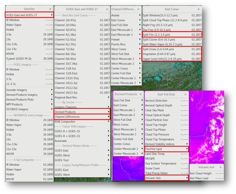This screenshot has height=194, width=236.
Task: Close the Volcanic Ash menu
Action: [x=221, y=167]
